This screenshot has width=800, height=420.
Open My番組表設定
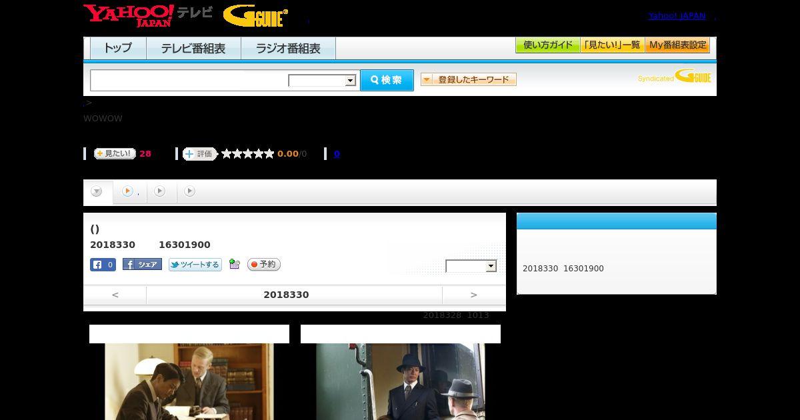677,45
